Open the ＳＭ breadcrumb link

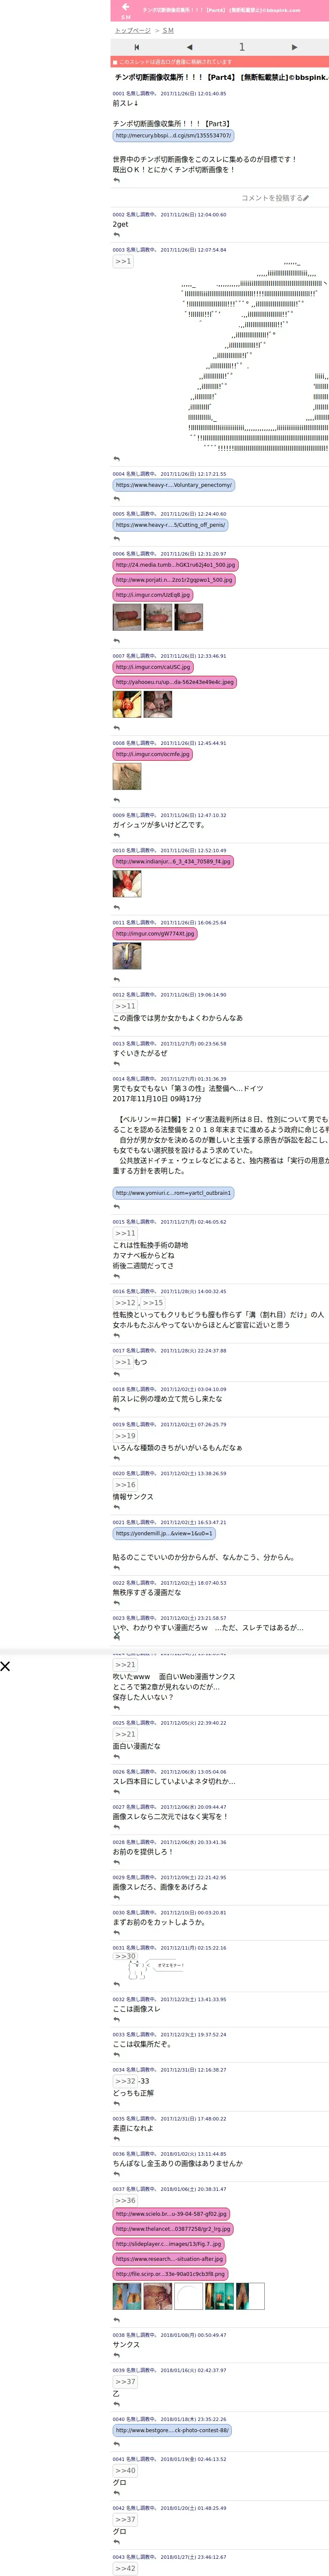click(x=167, y=30)
